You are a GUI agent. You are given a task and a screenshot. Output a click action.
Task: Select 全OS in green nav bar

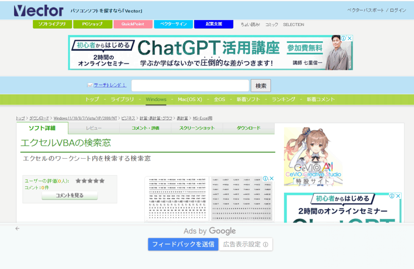(220, 99)
